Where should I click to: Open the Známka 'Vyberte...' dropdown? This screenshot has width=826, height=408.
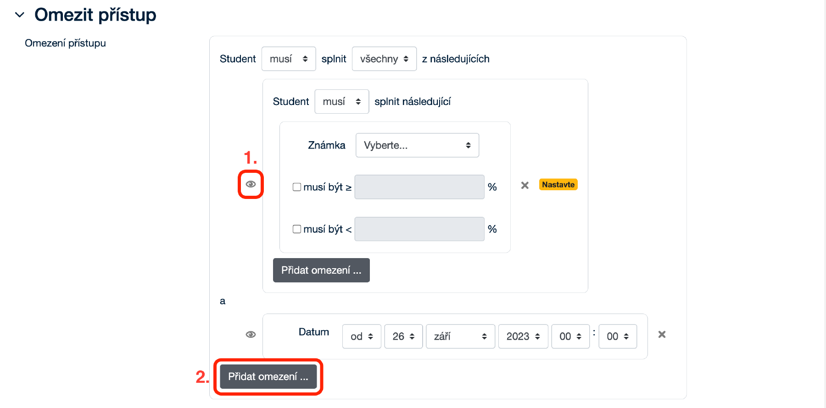click(417, 145)
